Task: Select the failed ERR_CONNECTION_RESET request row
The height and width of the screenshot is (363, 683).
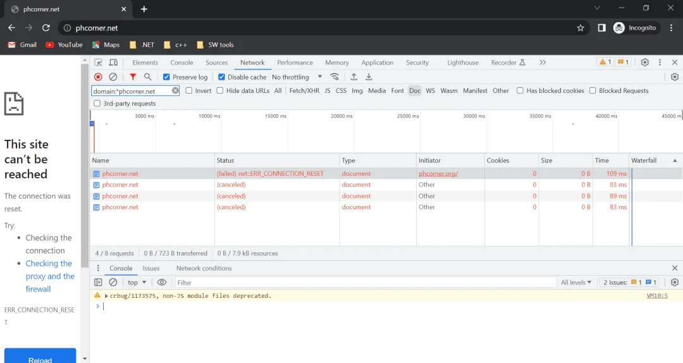Action: point(386,173)
